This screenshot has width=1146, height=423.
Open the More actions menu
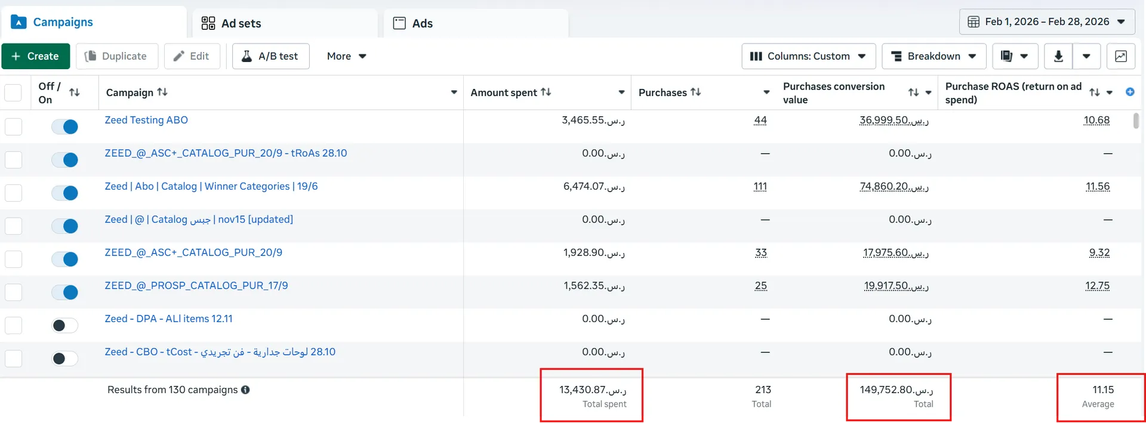[x=346, y=56]
